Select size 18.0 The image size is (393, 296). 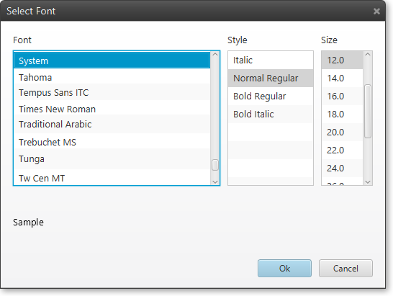click(x=342, y=115)
